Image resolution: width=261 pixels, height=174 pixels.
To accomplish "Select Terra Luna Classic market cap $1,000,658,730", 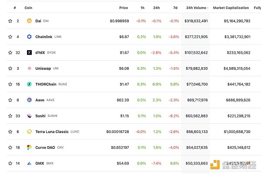I will [237, 132].
